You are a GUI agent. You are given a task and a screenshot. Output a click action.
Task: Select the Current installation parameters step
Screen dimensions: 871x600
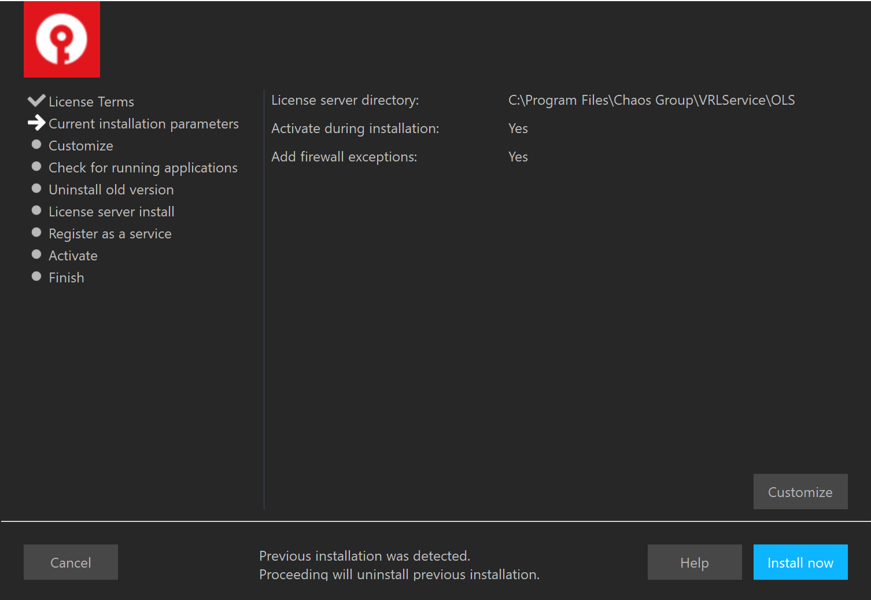pyautogui.click(x=143, y=123)
